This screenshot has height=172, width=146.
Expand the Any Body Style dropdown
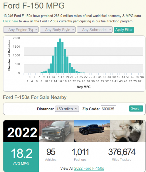58,30
